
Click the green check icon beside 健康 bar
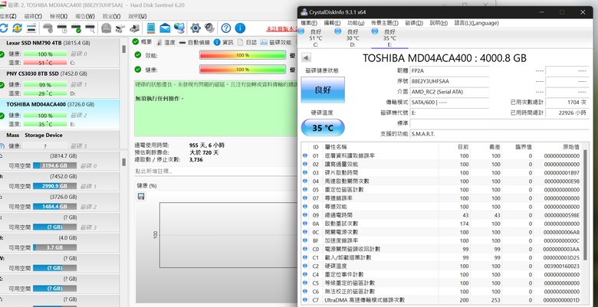[138, 70]
